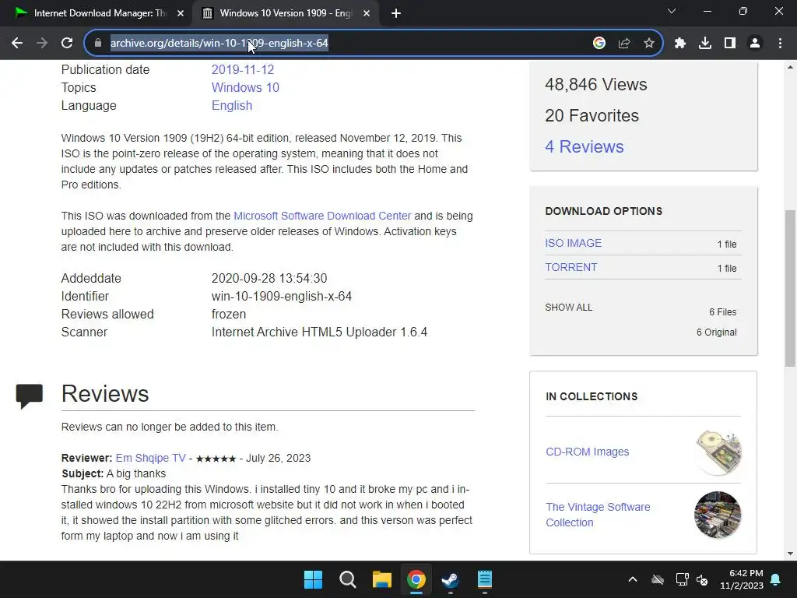Close the Internet Download Manager tab
797x598 pixels.
click(x=181, y=13)
